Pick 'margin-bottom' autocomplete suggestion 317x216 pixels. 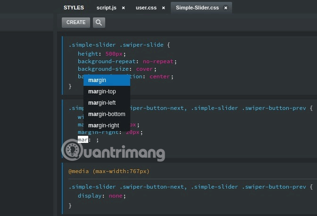107,114
